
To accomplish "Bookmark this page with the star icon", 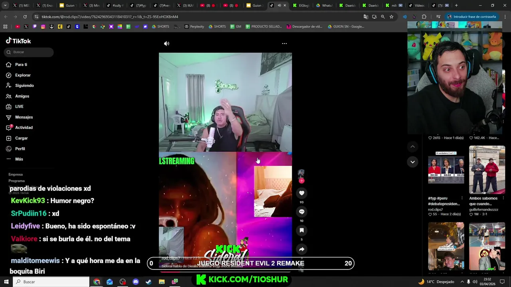I will click(x=392, y=17).
